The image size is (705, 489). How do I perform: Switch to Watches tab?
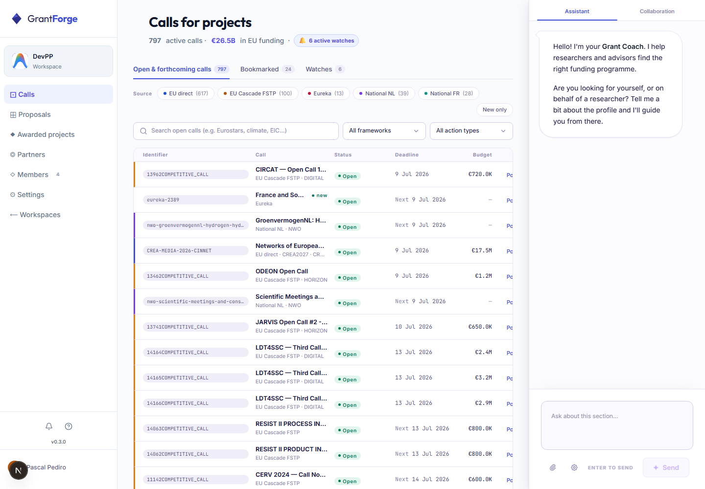[x=325, y=69]
